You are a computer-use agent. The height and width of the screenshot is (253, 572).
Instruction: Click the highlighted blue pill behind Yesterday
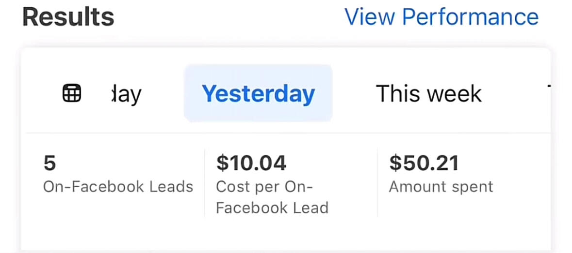(x=258, y=93)
